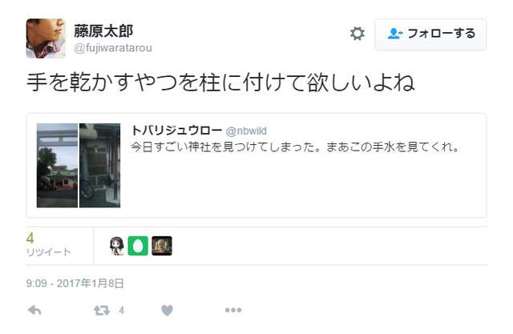The height and width of the screenshot is (334, 513).
Task: Open green egg avatar retweeter profile
Action: click(138, 246)
